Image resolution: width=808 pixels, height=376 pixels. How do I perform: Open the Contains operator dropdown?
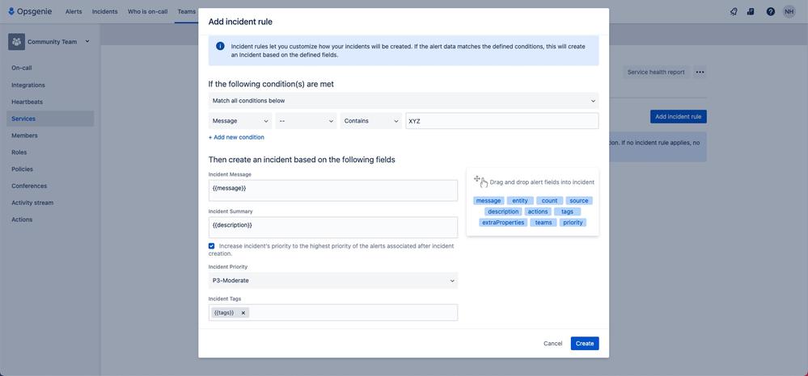point(371,121)
